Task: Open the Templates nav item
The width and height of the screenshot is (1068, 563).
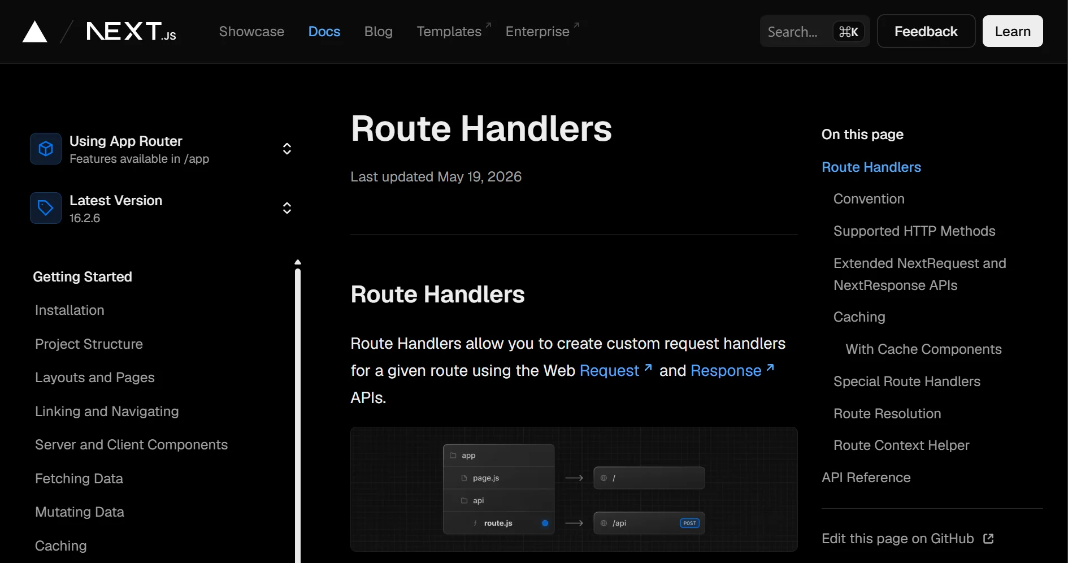Action: 454,31
